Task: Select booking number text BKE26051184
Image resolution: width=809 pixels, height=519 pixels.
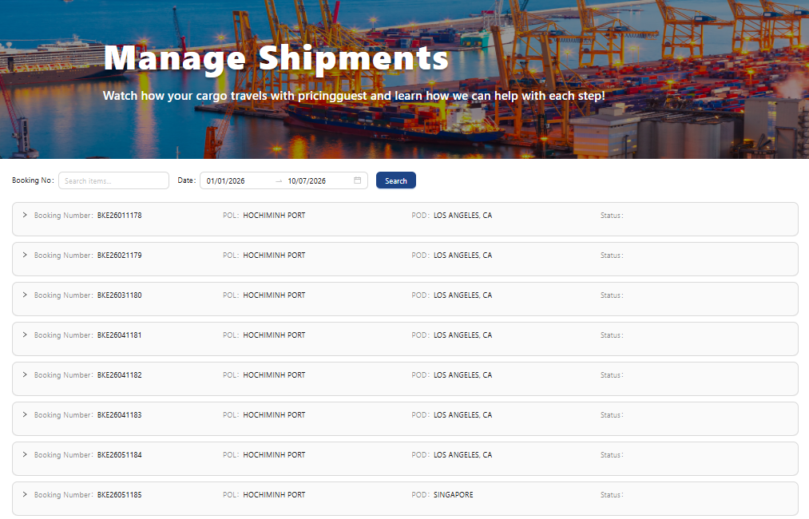Action: [119, 454]
